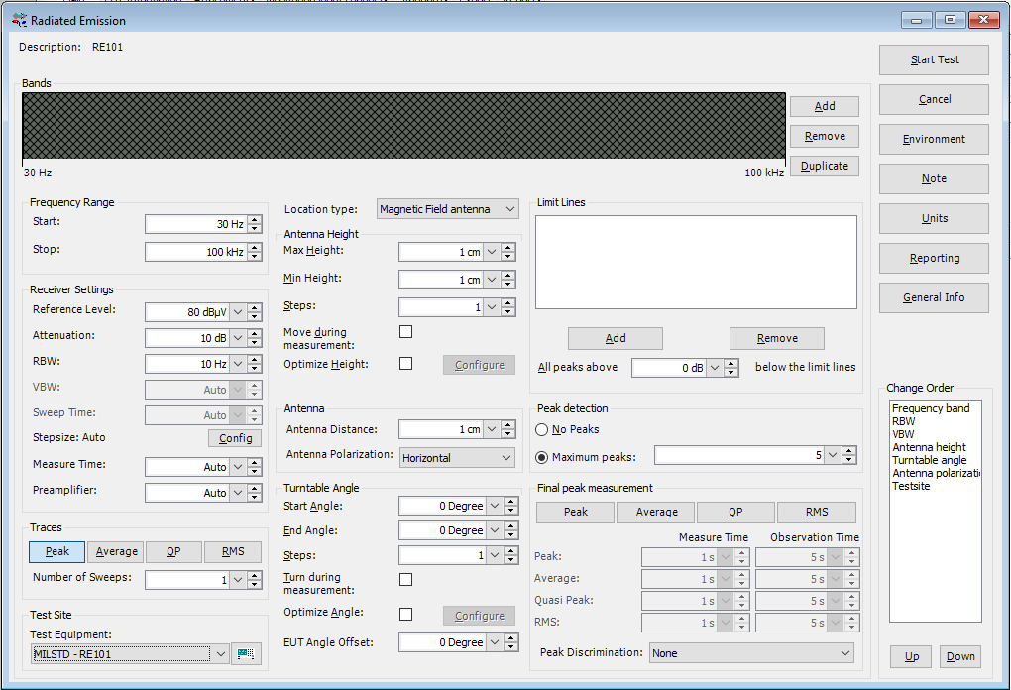This screenshot has width=1011, height=690.
Task: Click Duplicate to copy the band
Action: tap(824, 167)
